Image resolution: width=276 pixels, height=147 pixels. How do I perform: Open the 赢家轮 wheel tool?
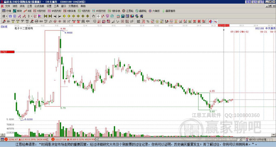(141, 11)
